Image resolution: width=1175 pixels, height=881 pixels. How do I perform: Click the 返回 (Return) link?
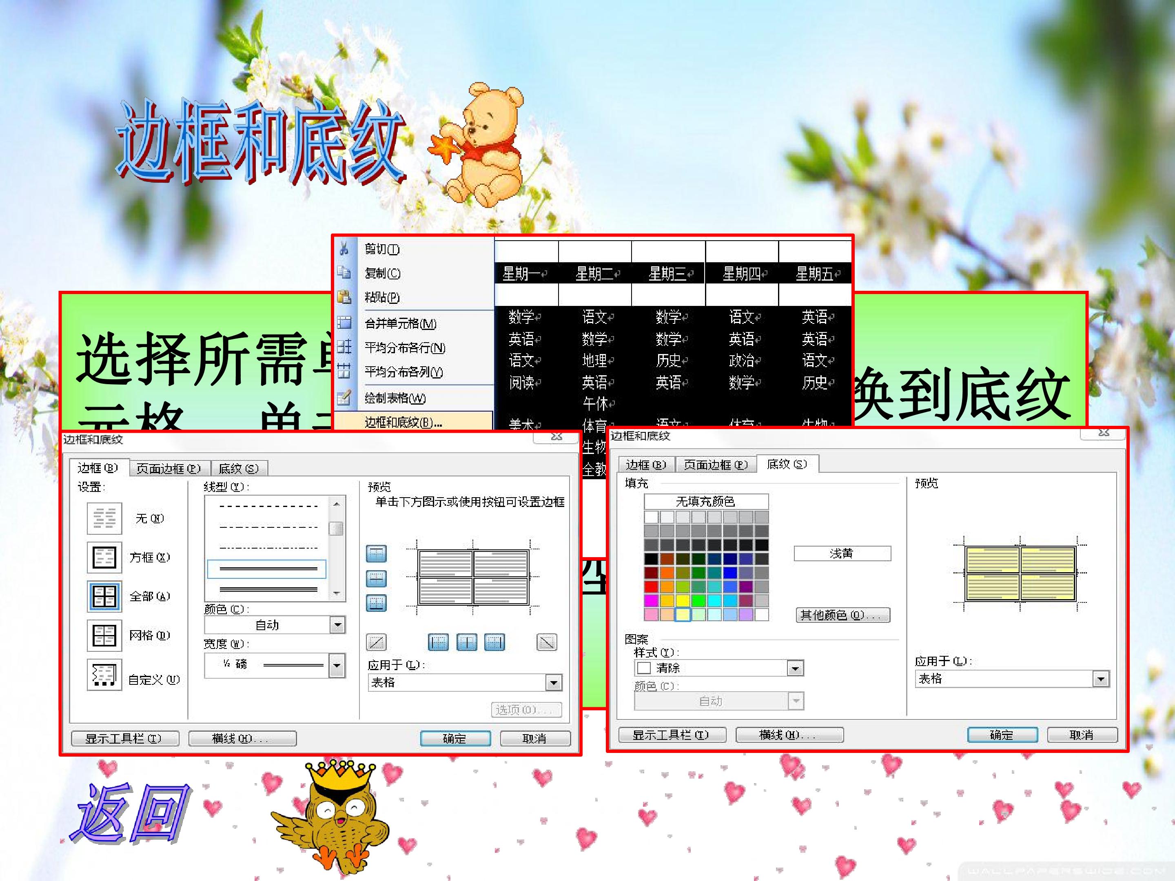tap(130, 814)
